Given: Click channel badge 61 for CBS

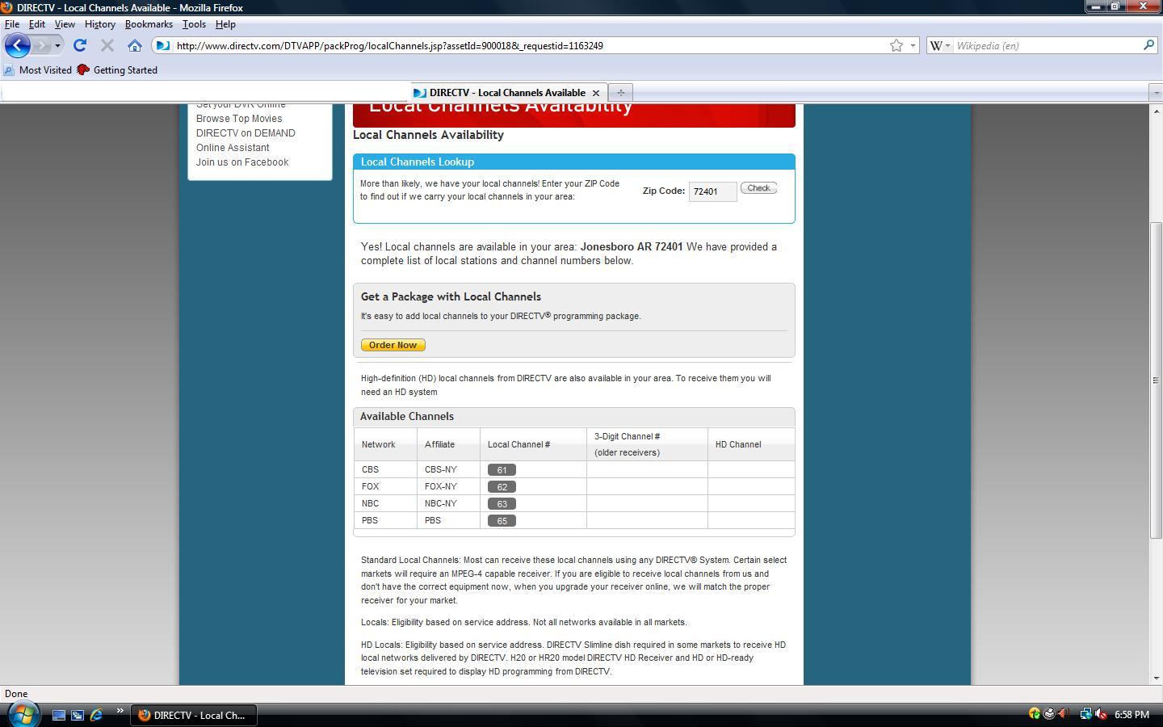Looking at the screenshot, I should (x=502, y=470).
